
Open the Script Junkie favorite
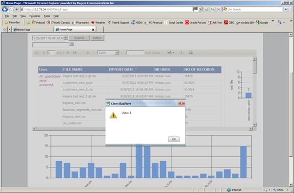coord(174,22)
